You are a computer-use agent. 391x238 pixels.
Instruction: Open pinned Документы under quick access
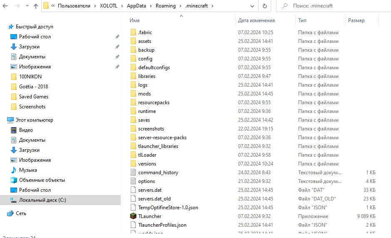tap(32, 57)
